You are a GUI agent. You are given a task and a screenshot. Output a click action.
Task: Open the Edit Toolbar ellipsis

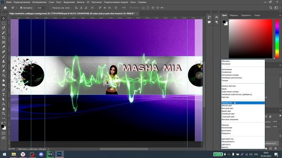coord(4,118)
